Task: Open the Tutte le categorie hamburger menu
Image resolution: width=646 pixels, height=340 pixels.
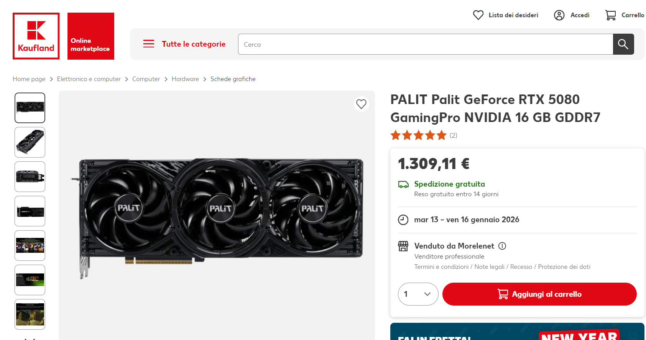Action: point(149,44)
